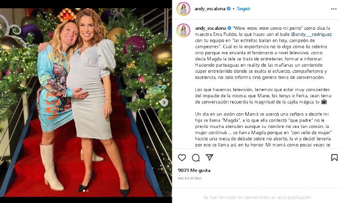Click the Hace 4 horas timestamp
Viewport: 342px width, 203px height.
click(190, 178)
